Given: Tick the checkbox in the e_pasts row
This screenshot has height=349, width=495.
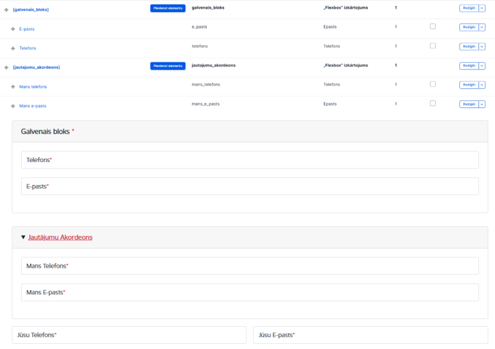Looking at the screenshot, I should point(433,27).
